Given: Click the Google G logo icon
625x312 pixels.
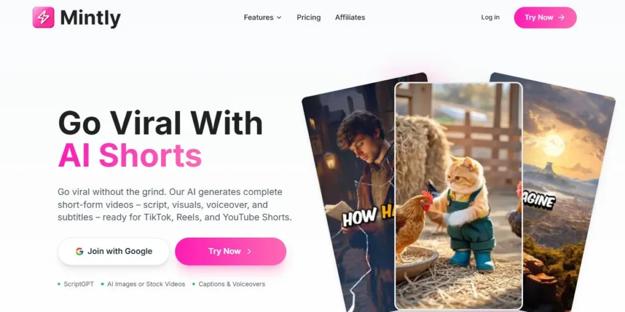Looking at the screenshot, I should point(79,252).
